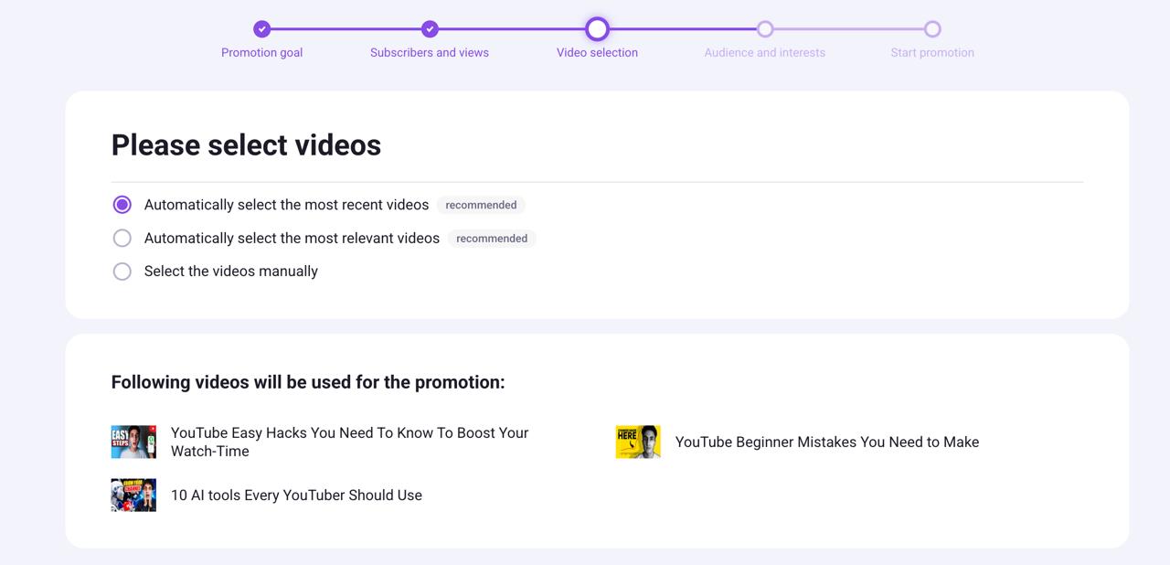Open the Start promotion step label
The width and height of the screenshot is (1170, 565).
pos(932,53)
